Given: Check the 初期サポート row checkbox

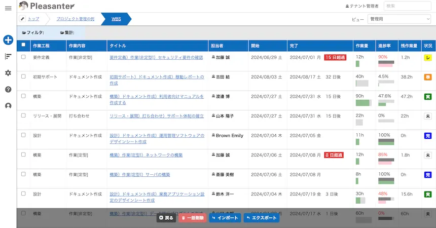Looking at the screenshot, I should point(23,76).
